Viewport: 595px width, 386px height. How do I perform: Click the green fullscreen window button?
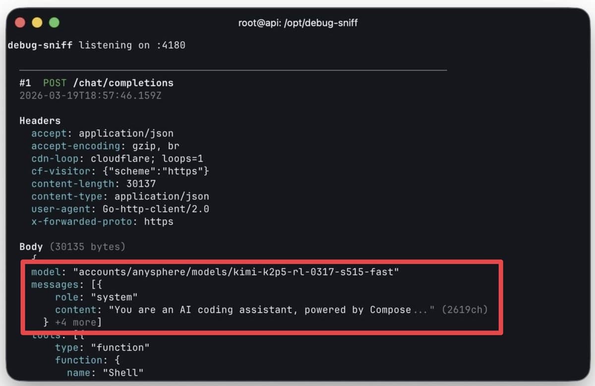(54, 22)
